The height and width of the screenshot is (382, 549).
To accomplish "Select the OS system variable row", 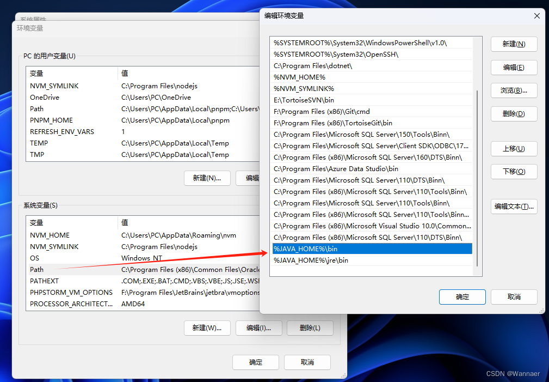I will point(143,258).
